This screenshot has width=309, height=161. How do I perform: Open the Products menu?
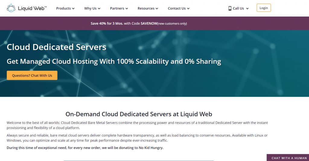pos(65,8)
